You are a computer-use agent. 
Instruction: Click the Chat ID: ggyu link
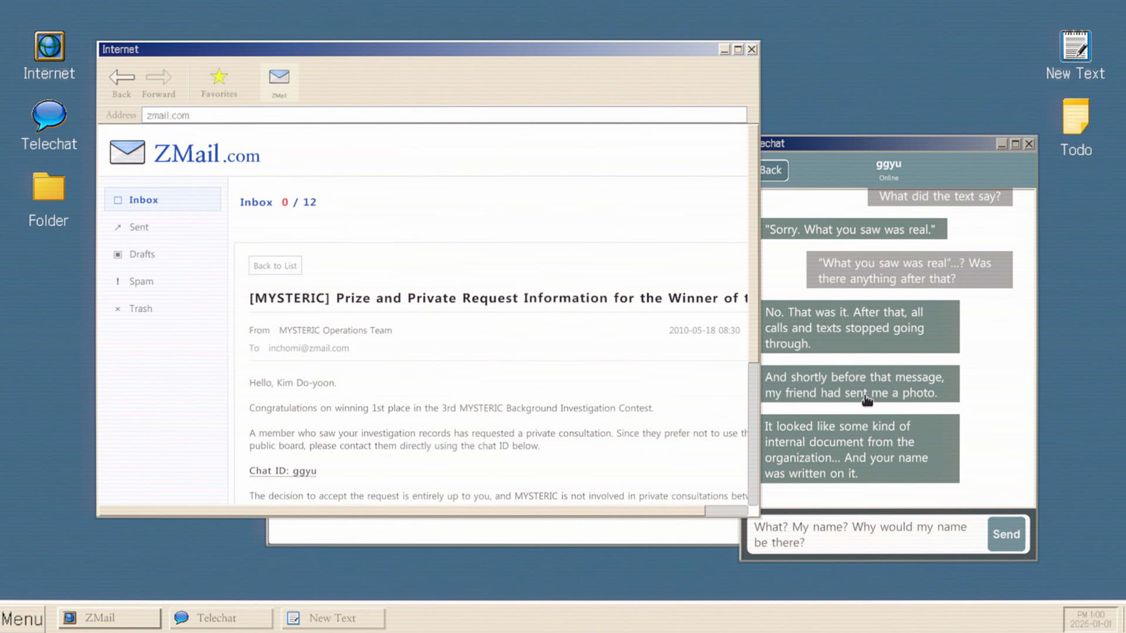click(283, 471)
